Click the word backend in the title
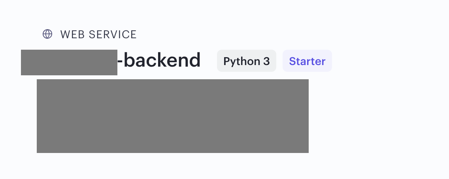449x179 pixels. 162,60
